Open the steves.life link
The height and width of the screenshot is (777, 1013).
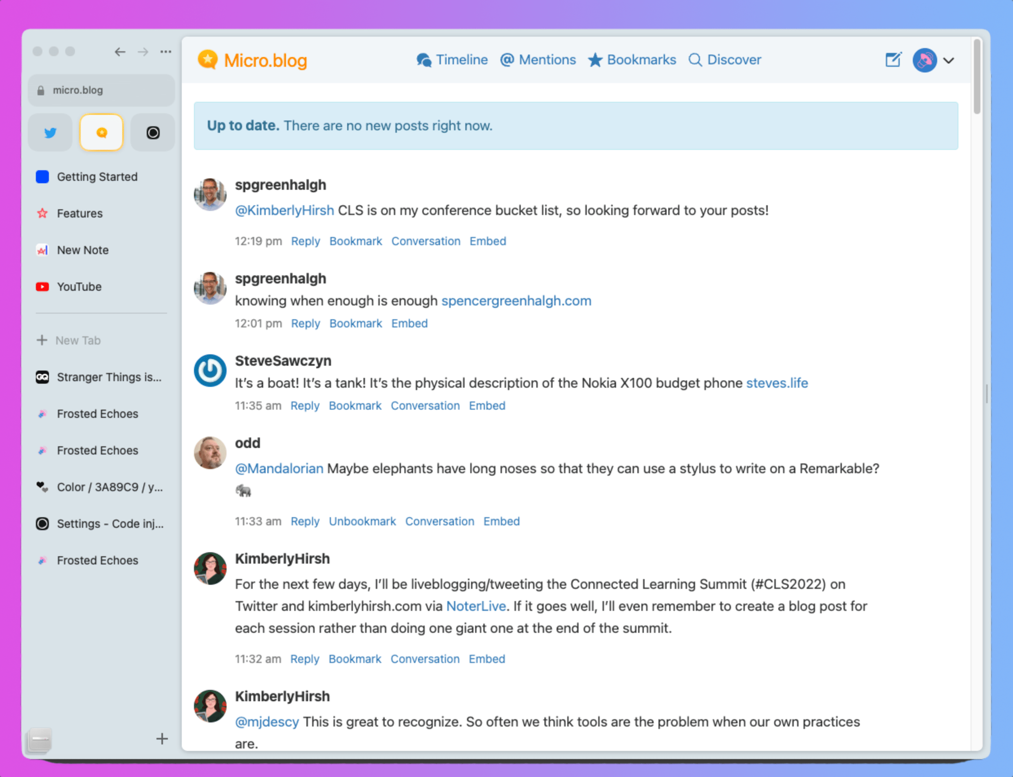click(x=777, y=383)
